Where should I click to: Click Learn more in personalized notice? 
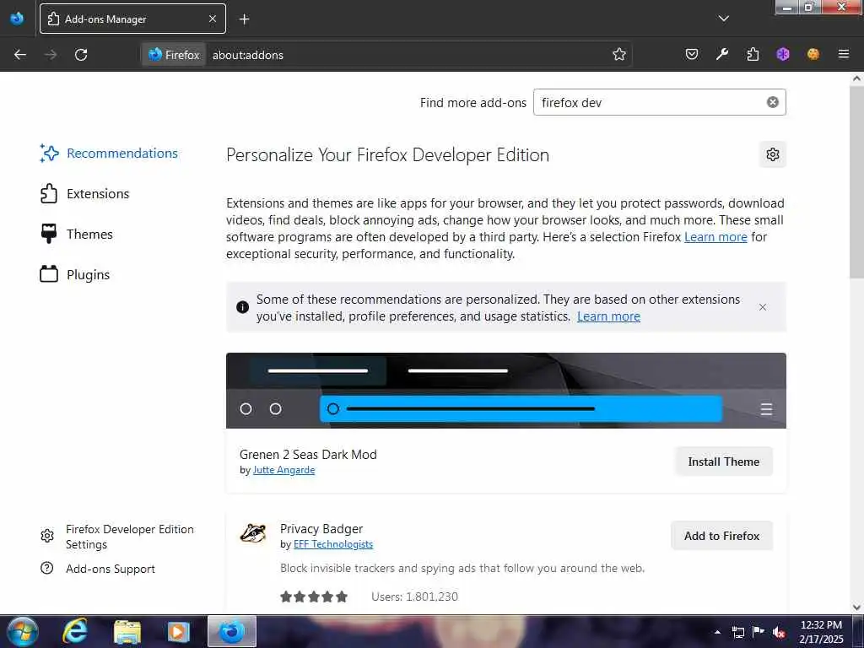(608, 316)
